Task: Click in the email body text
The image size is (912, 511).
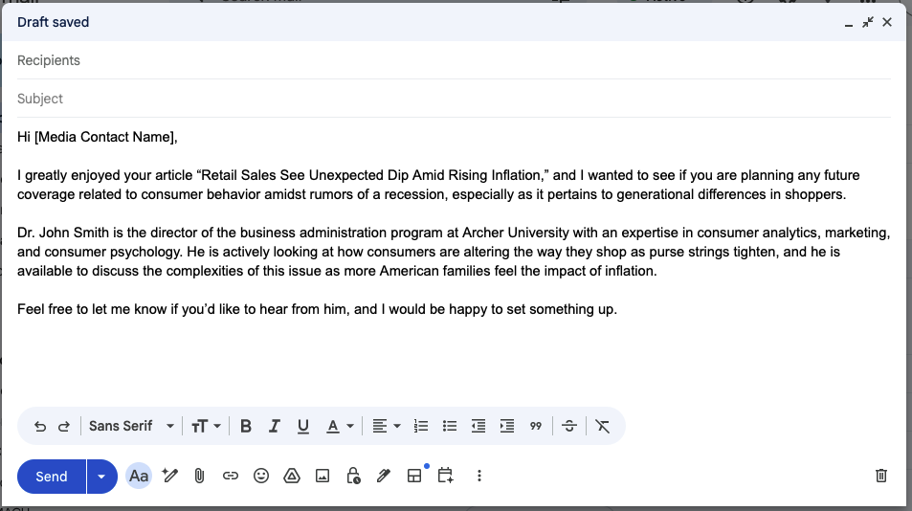Action: (454, 223)
